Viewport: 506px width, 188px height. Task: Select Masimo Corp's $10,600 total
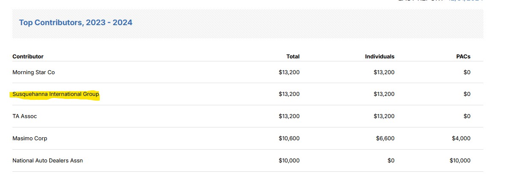pos(289,139)
